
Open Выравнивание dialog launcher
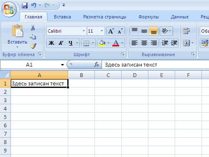point(193,54)
